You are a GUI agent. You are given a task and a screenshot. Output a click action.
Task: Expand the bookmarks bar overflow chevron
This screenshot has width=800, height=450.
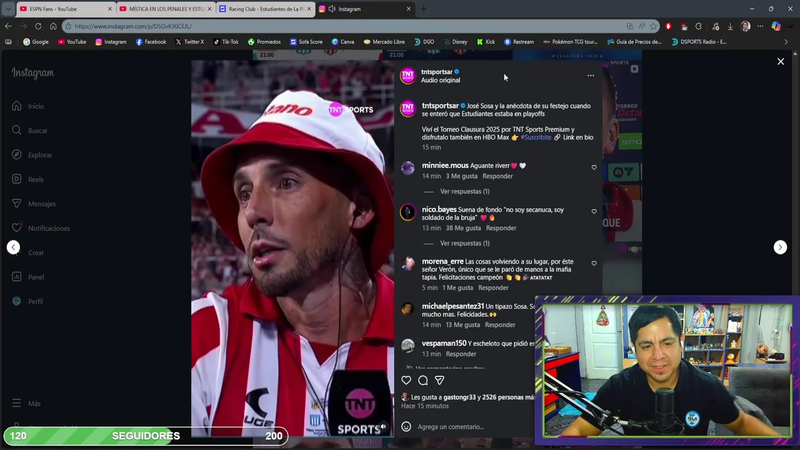pyautogui.click(x=786, y=42)
